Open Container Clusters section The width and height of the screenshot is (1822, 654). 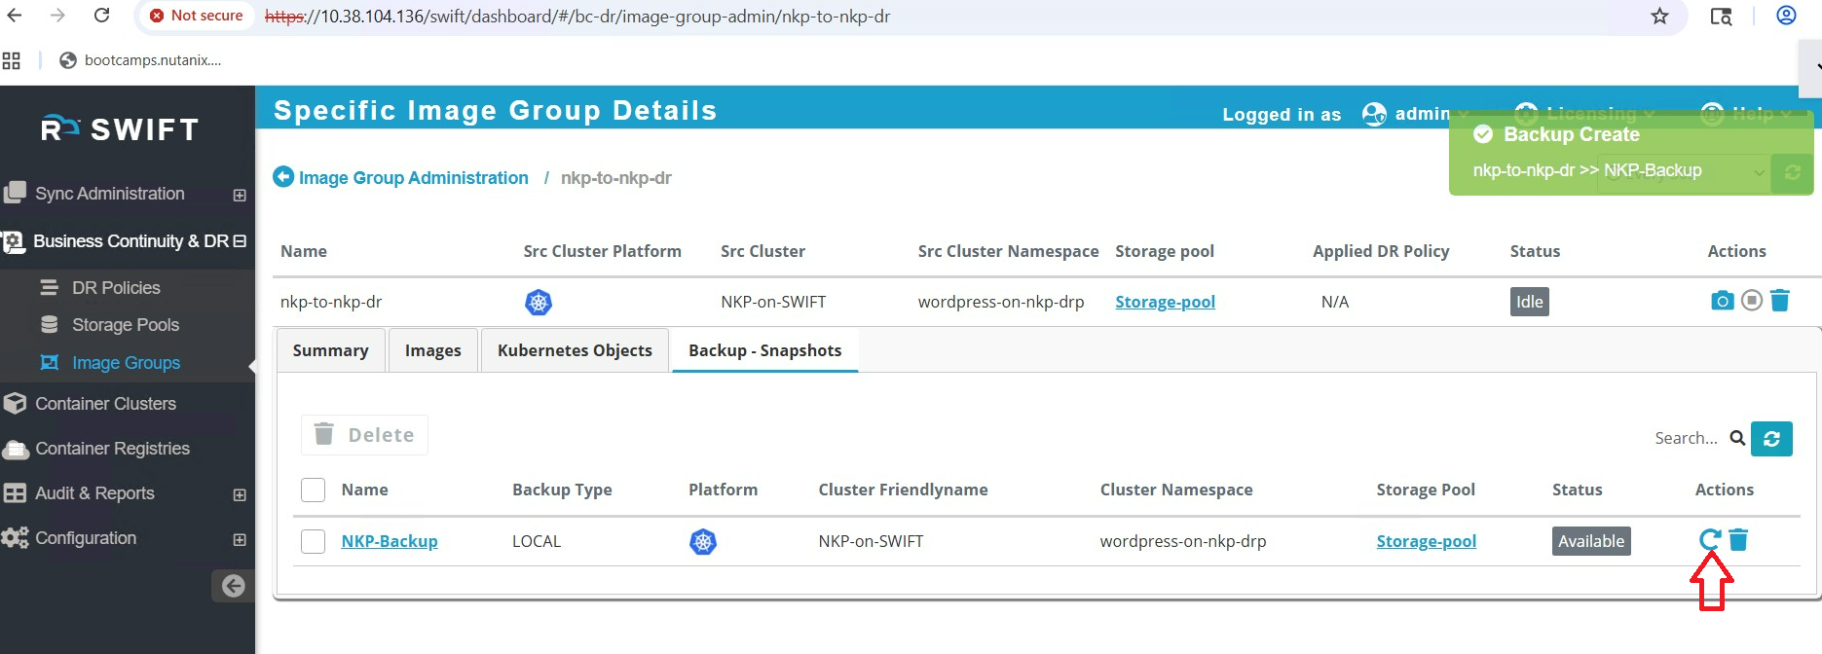(x=105, y=404)
